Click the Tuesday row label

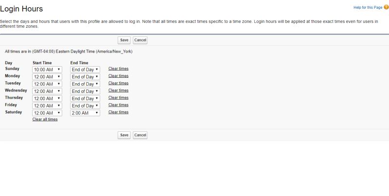click(13, 83)
